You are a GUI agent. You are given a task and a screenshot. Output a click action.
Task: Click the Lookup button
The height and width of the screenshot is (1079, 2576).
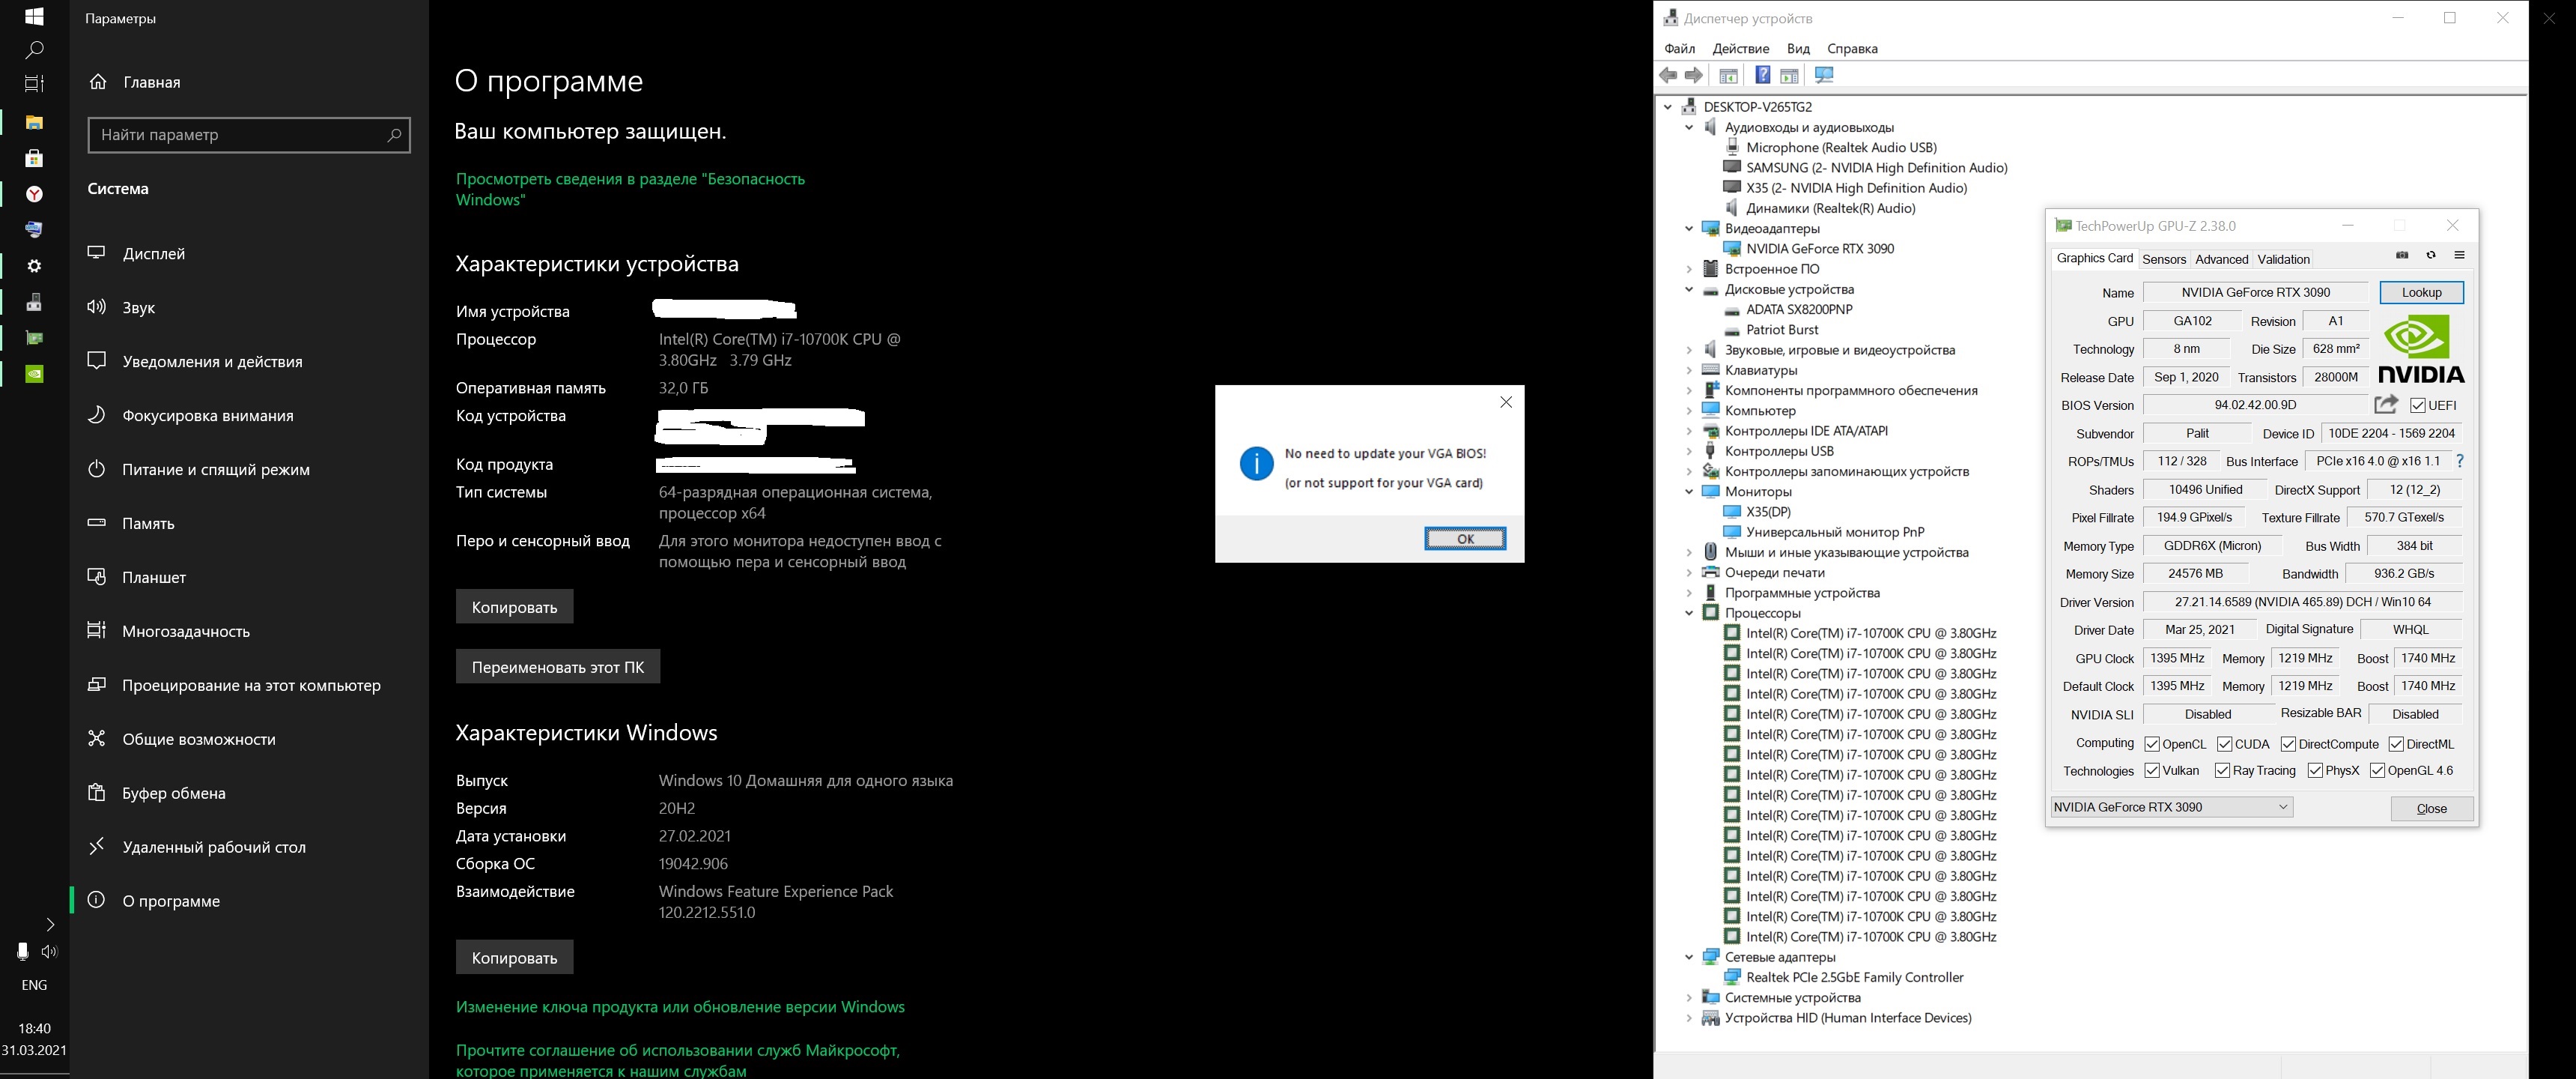(2421, 292)
